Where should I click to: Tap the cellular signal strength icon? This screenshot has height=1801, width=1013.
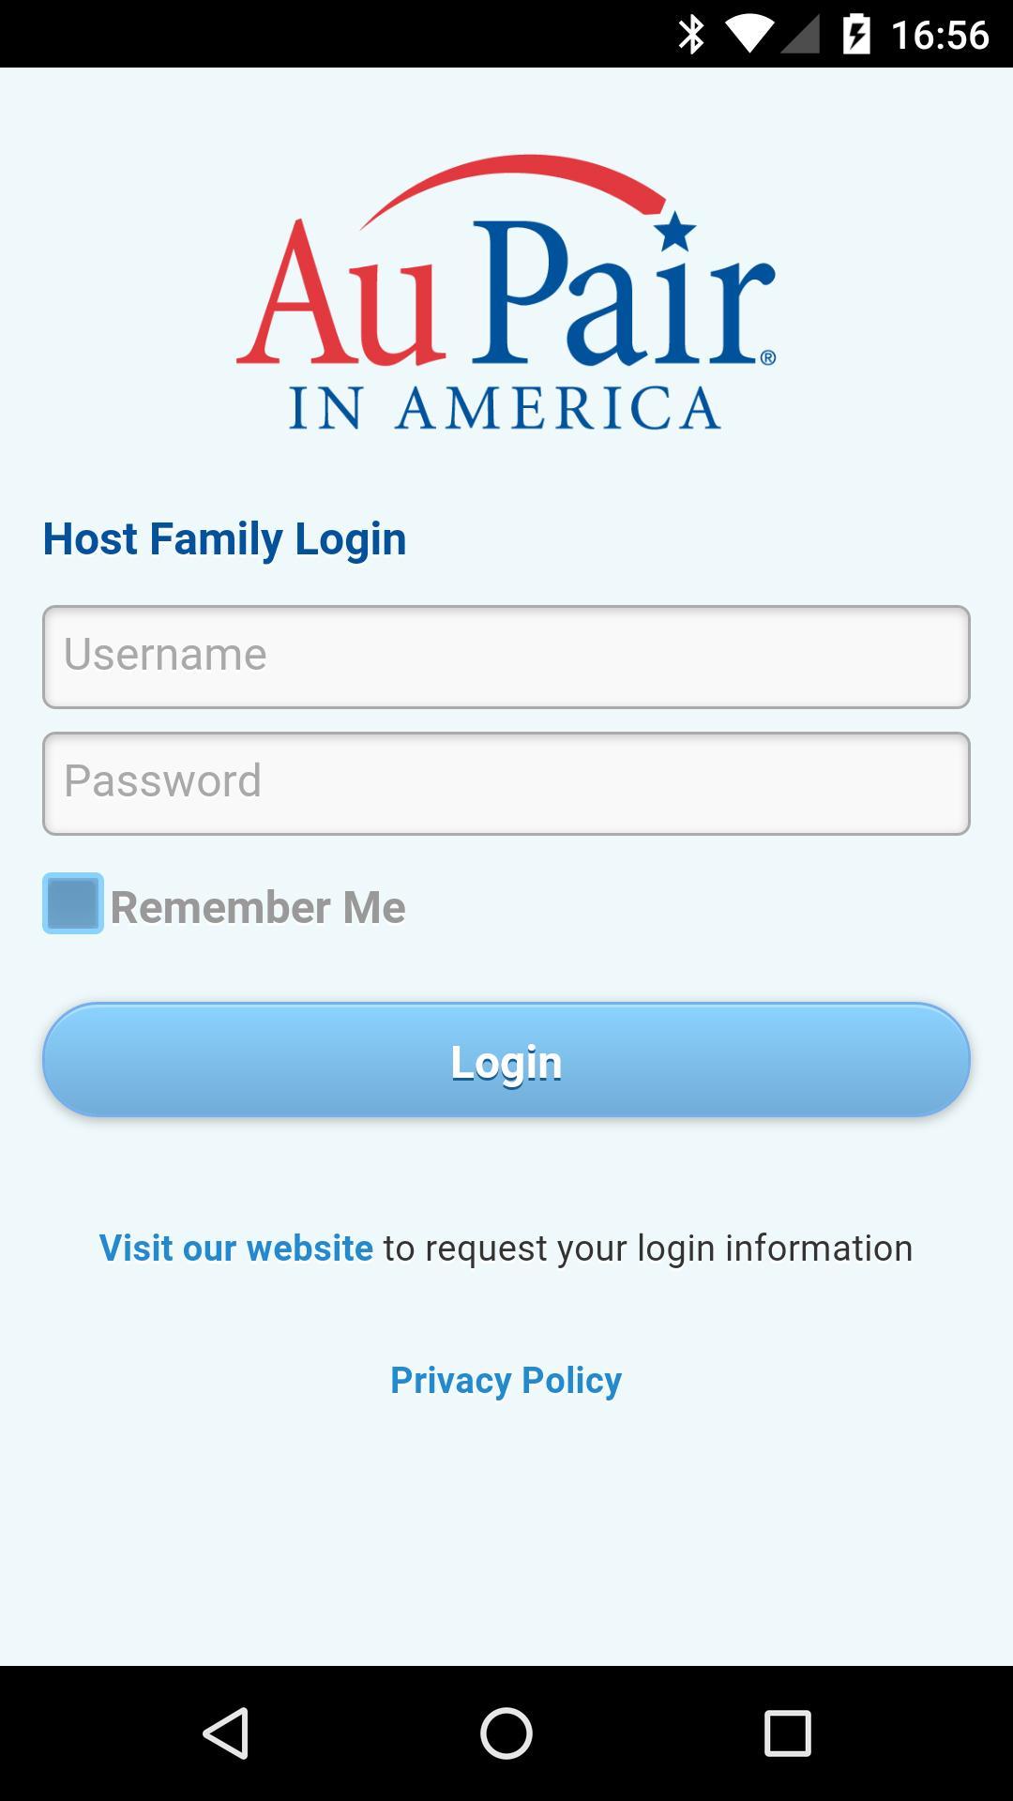pyautogui.click(x=800, y=35)
